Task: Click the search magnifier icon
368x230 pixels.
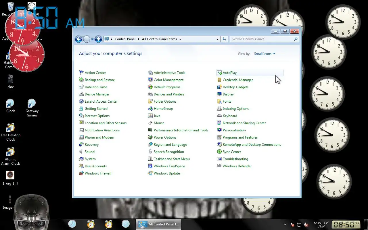Action: 296,39
